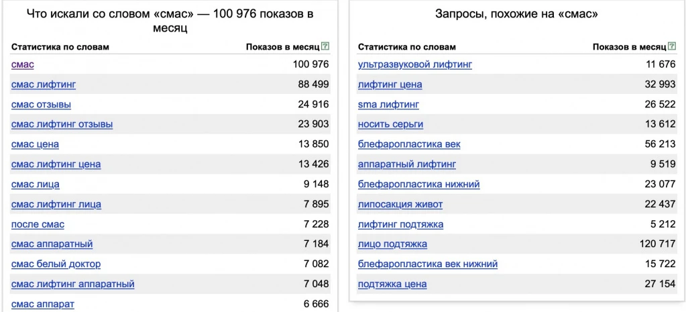The image size is (686, 312).
Task: Open the standalone «смас» keyword link
Action: click(x=22, y=64)
